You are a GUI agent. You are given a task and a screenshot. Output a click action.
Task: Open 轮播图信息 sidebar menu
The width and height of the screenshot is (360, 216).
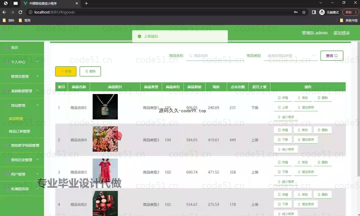coord(22,189)
